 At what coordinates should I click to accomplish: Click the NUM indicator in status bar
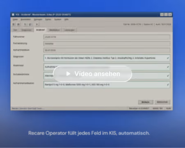(x=168, y=109)
